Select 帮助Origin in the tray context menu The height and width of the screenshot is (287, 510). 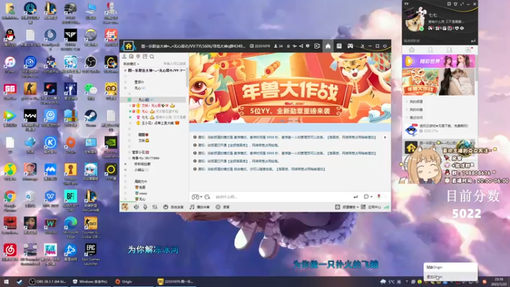click(x=451, y=267)
